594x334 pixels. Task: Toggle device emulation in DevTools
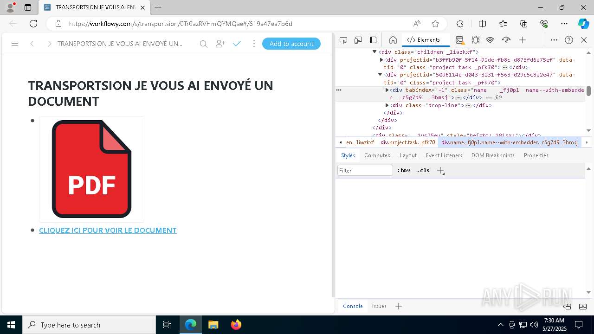click(x=358, y=40)
